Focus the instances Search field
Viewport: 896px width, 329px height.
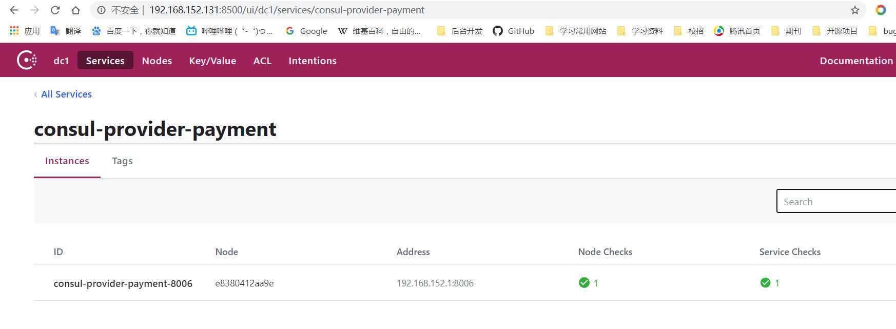836,201
